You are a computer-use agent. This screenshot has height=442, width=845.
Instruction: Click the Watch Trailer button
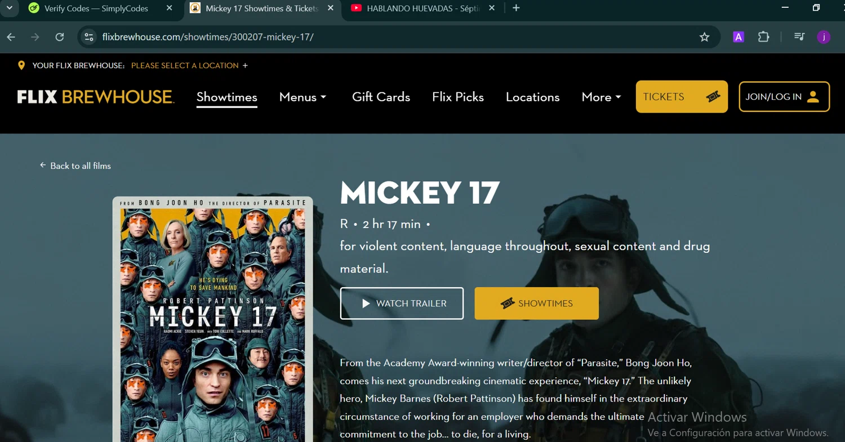(x=402, y=303)
